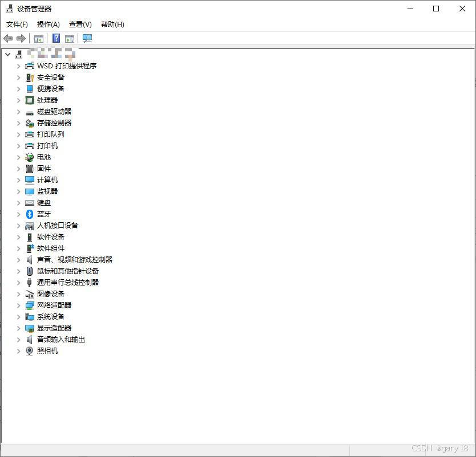Click the 音频输入和输出 label
The image size is (476, 457).
click(61, 340)
